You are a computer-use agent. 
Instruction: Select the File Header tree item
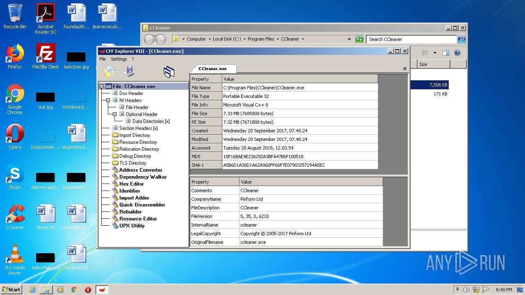(137, 107)
